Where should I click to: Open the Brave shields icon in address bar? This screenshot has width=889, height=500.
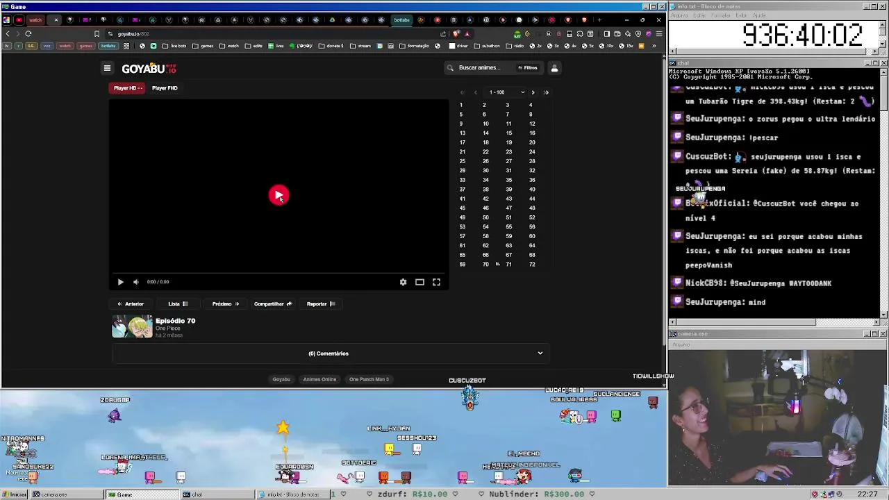click(x=456, y=33)
